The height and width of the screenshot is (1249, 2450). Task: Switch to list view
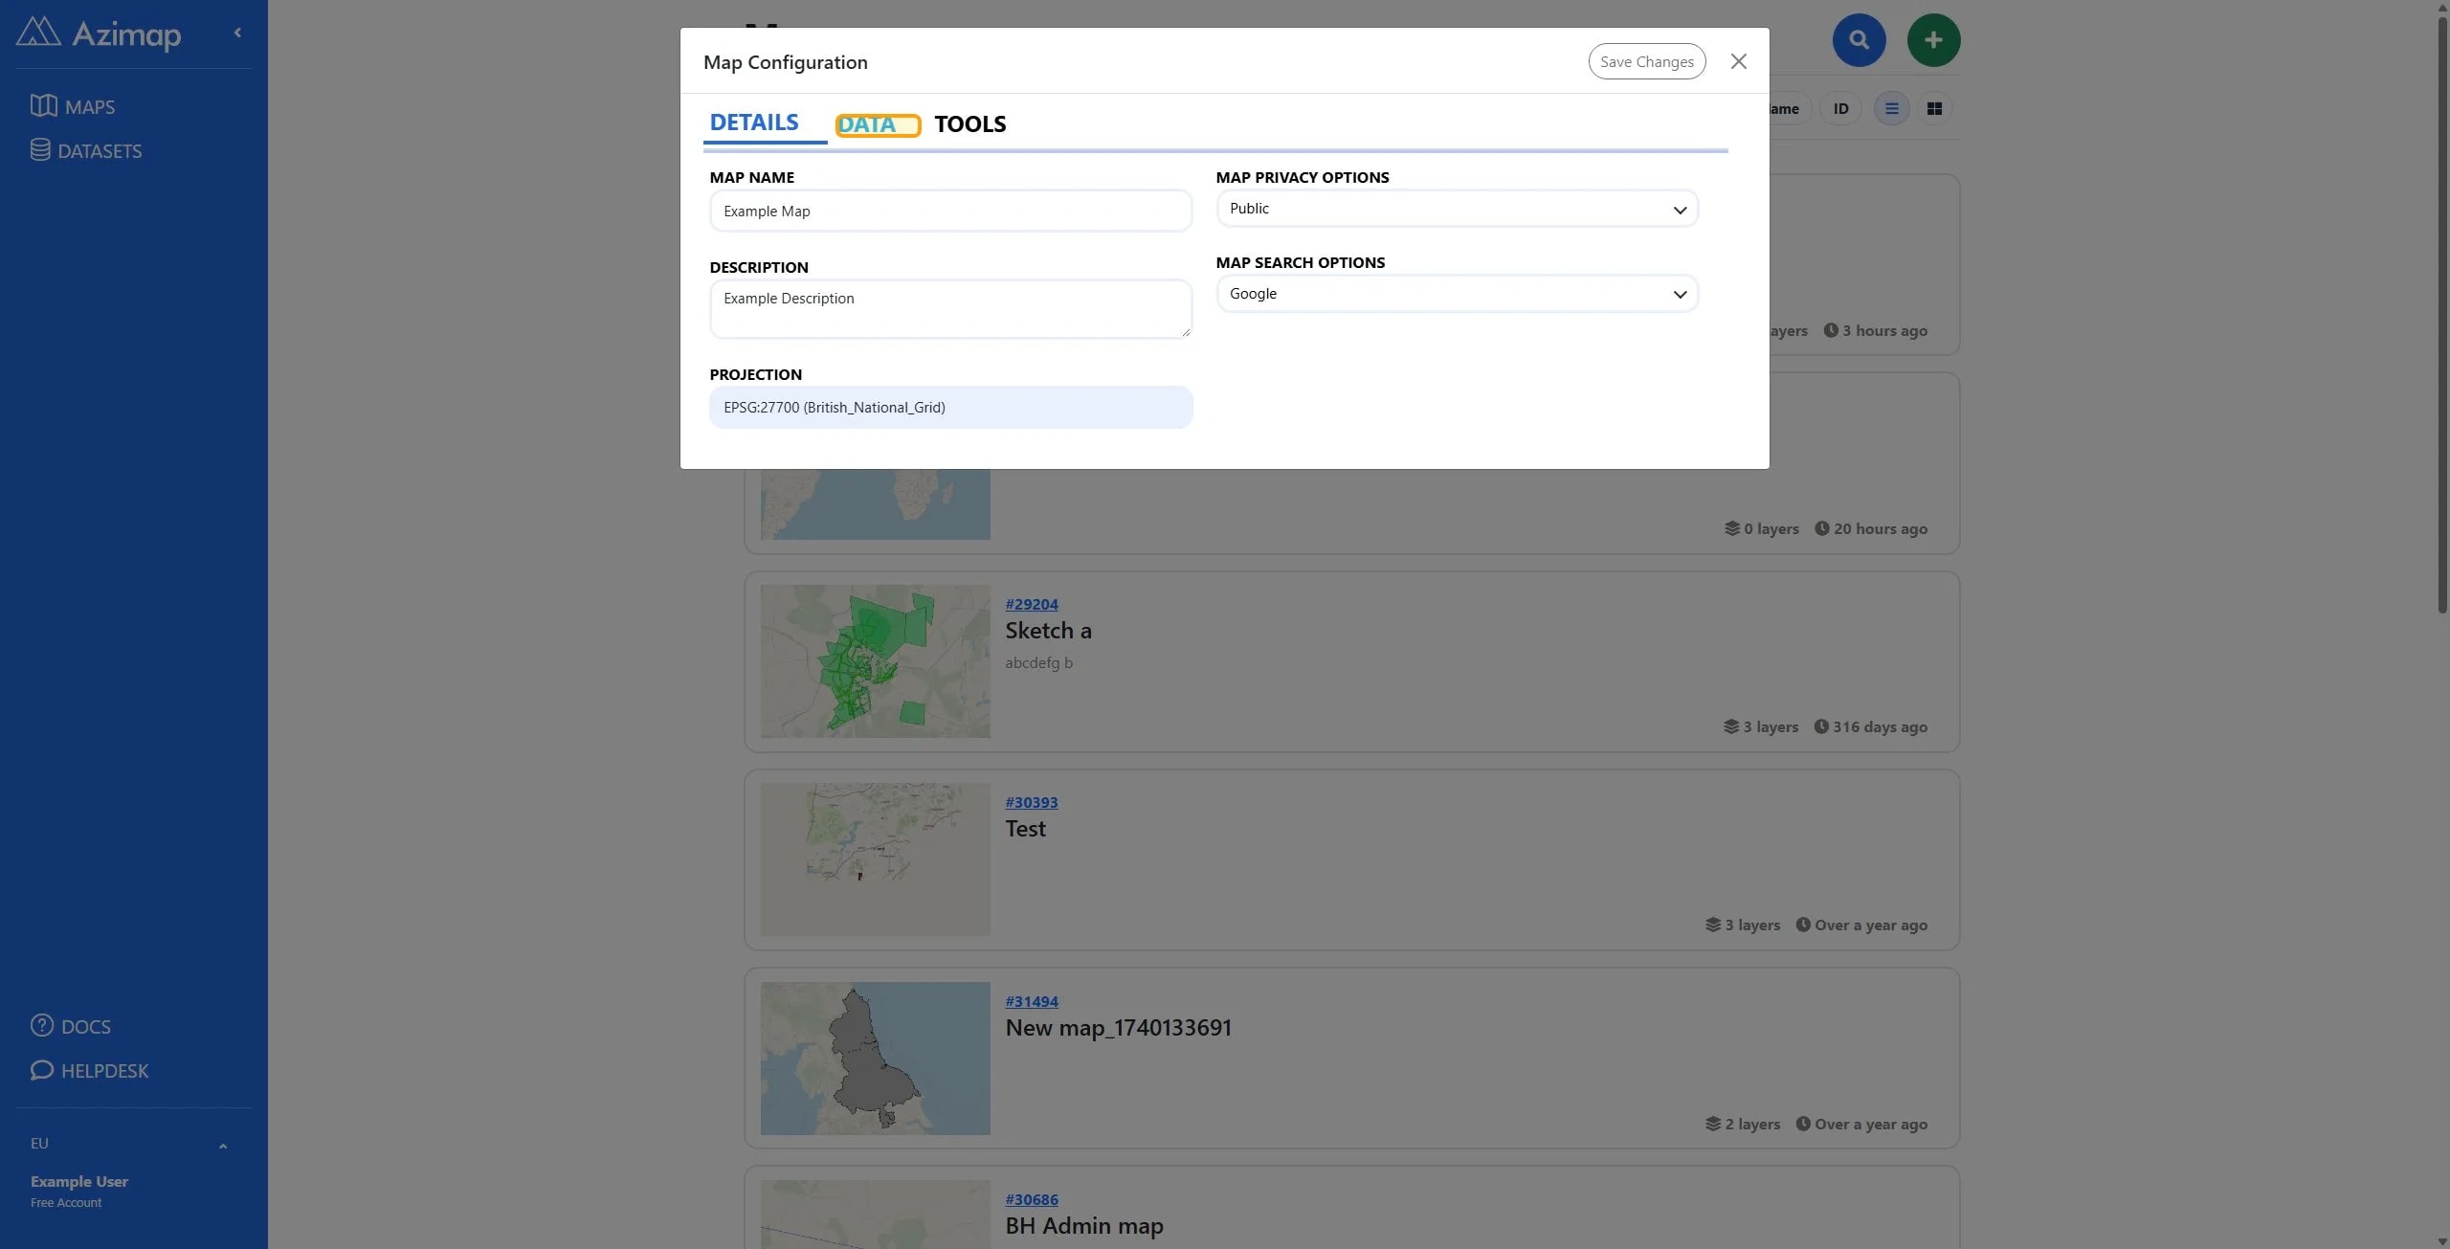(x=1891, y=108)
